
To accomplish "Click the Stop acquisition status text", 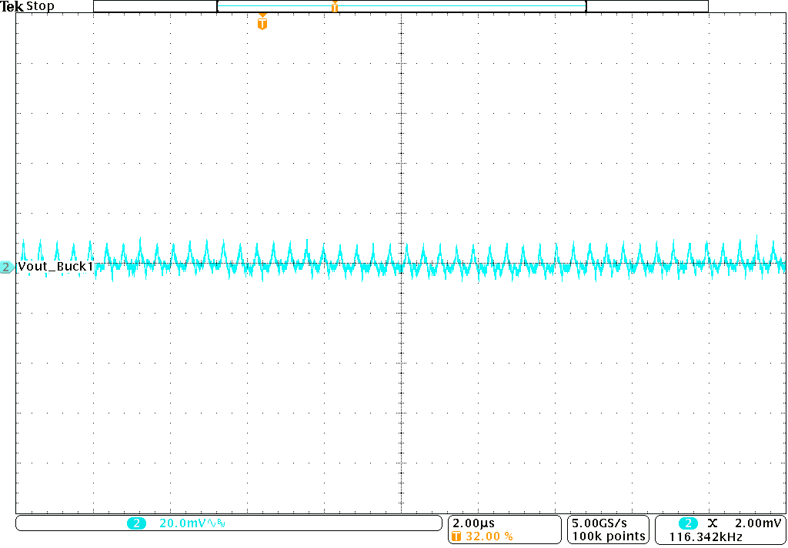I will (40, 5).
